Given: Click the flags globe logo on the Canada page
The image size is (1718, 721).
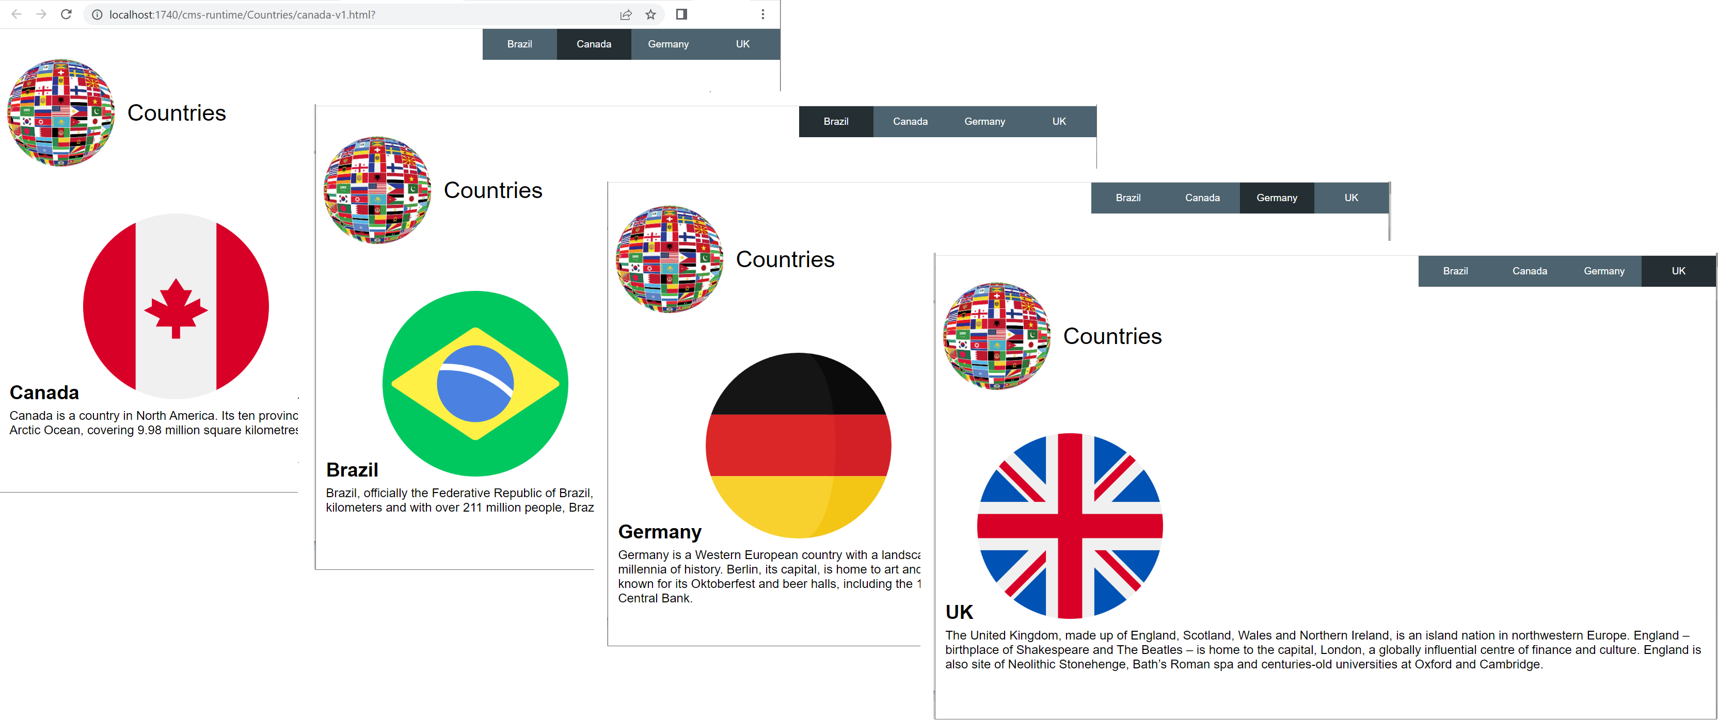Looking at the screenshot, I should (x=61, y=112).
